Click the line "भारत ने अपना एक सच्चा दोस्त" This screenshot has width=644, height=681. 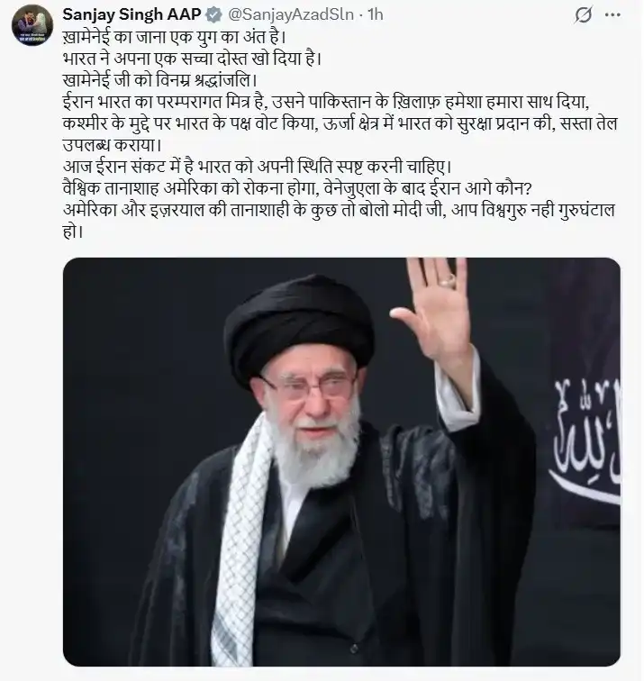coord(192,59)
